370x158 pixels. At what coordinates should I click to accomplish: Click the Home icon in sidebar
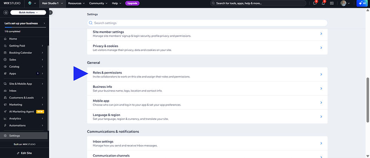point(5,39)
